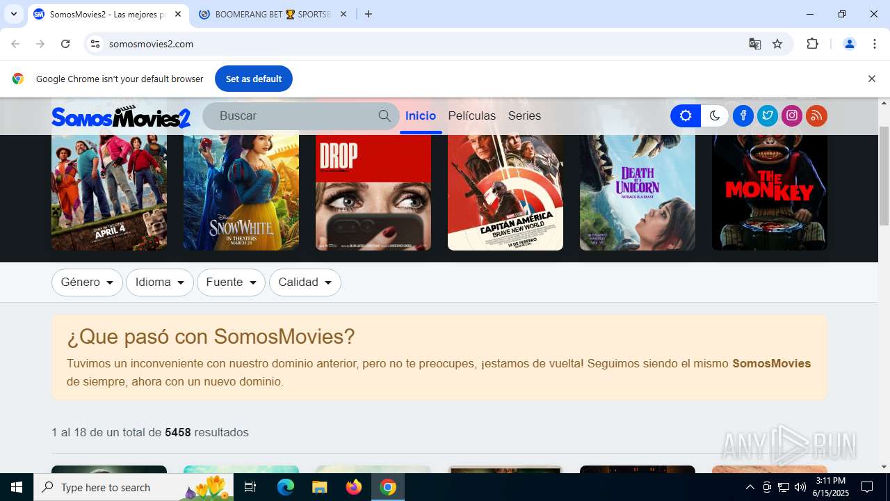Go to Inicio menu item
890x501 pixels.
421,116
